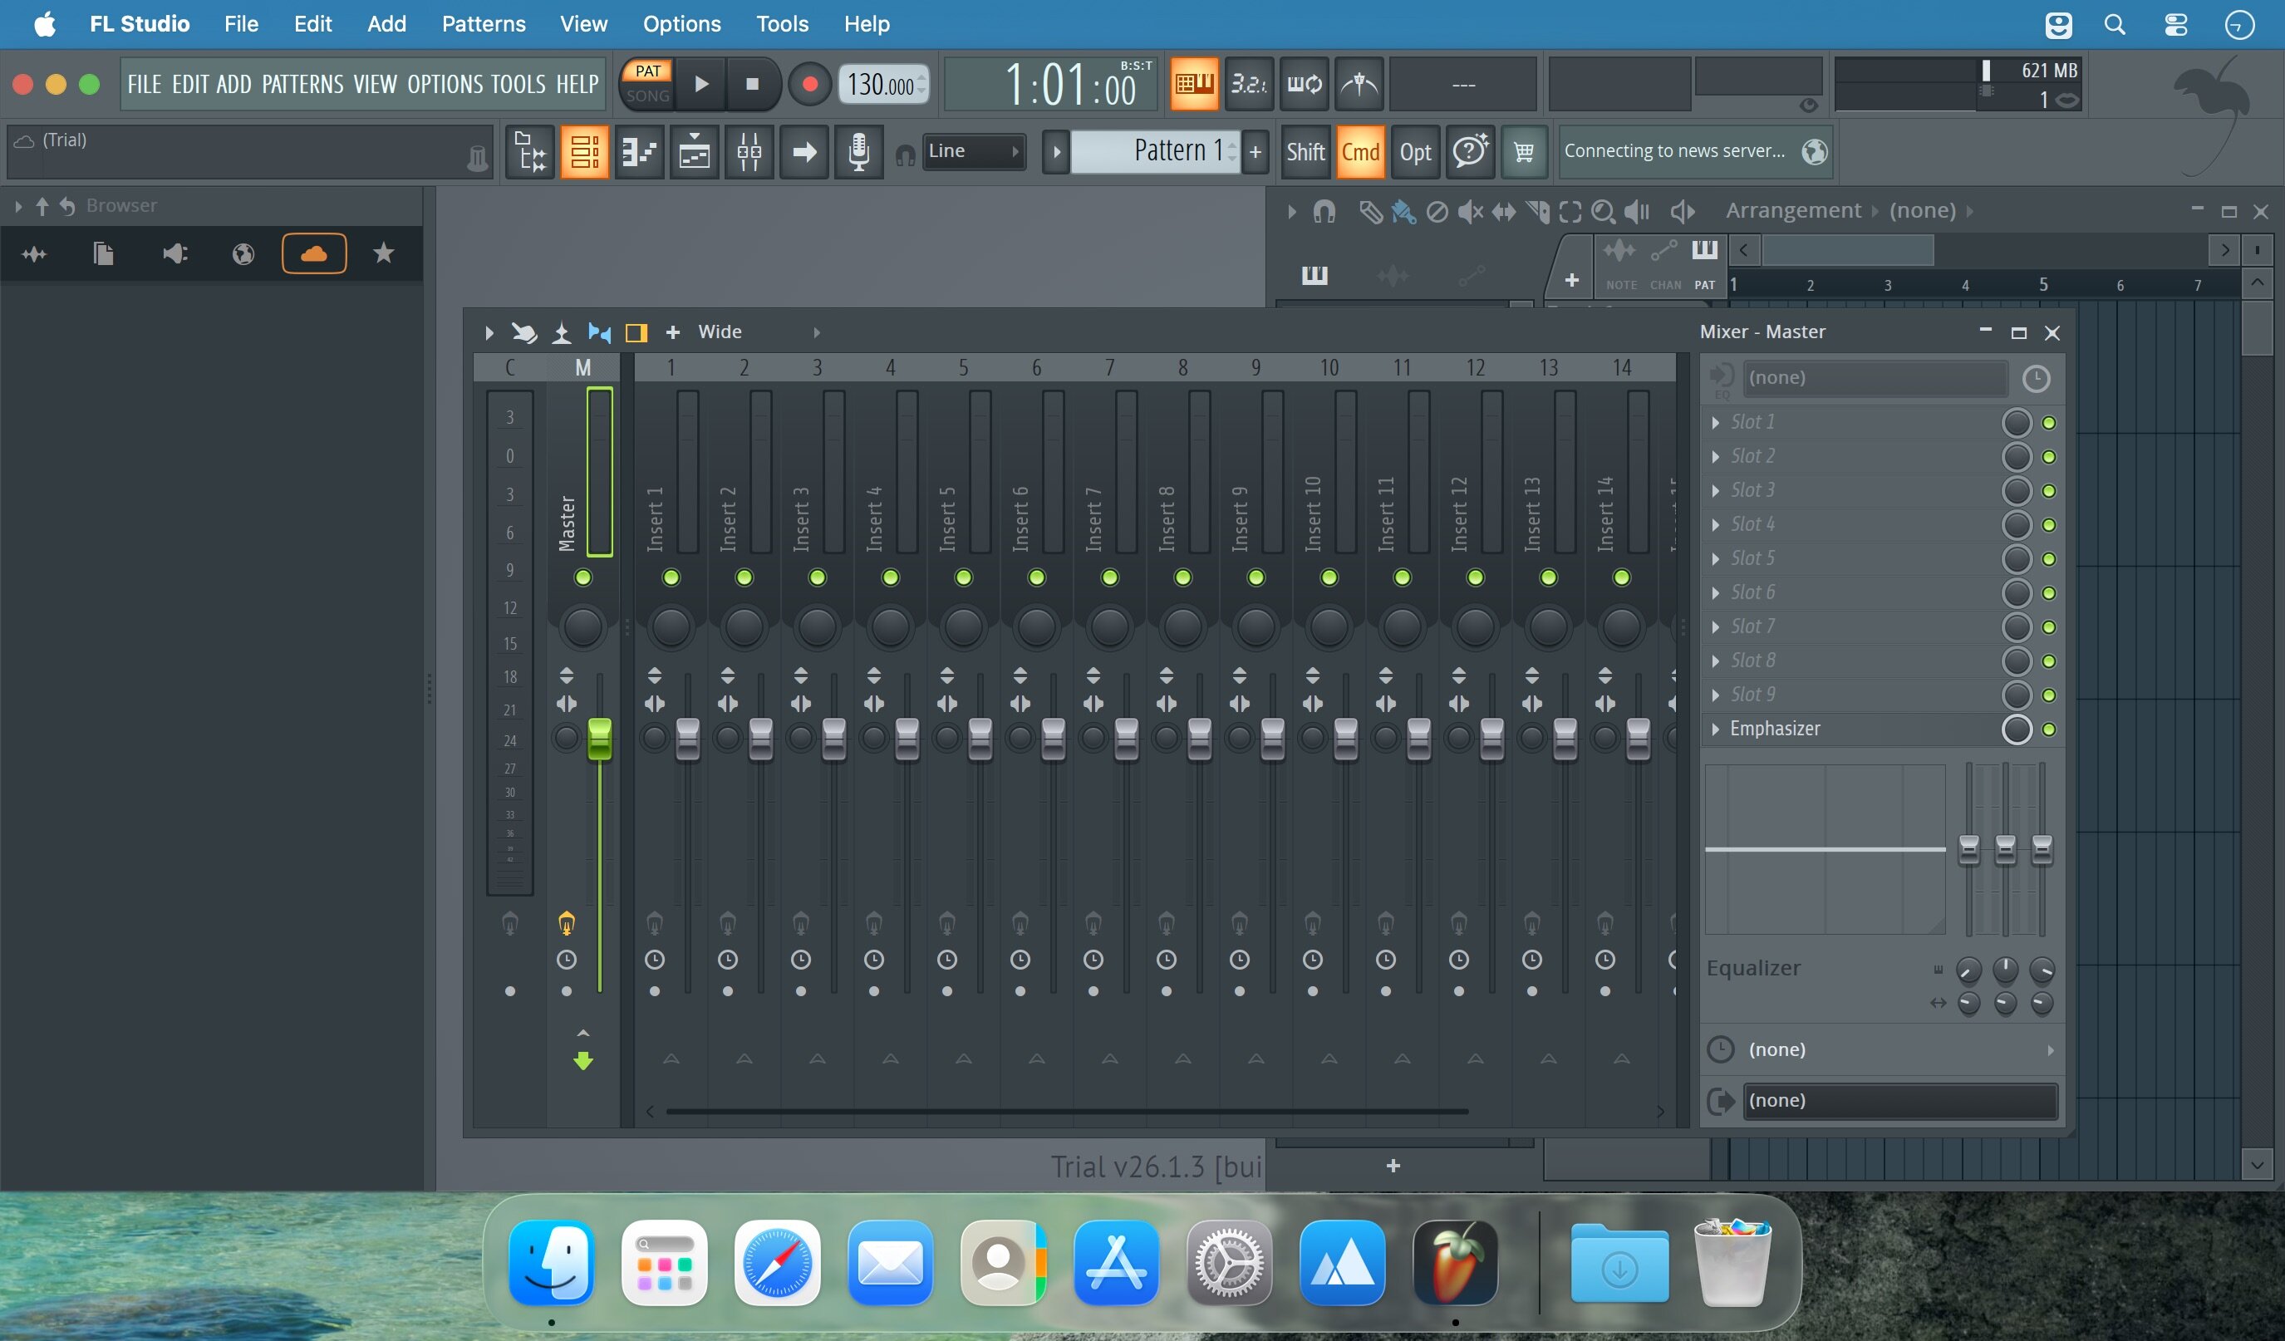The image size is (2285, 1341).
Task: Select the audio waveform tab in Browser
Action: click(x=34, y=254)
